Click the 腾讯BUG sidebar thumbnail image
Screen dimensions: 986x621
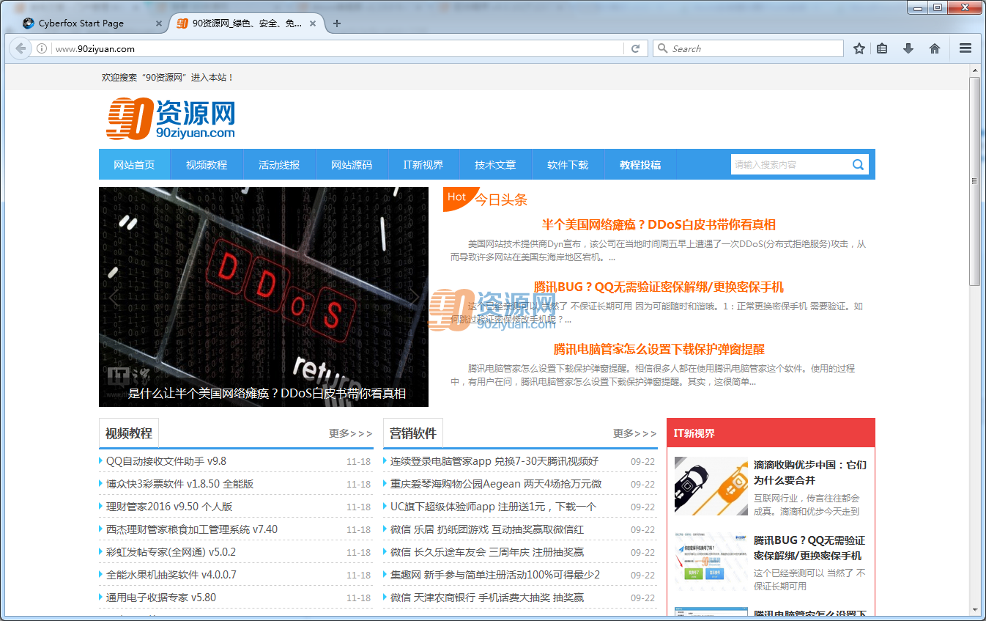pos(711,562)
